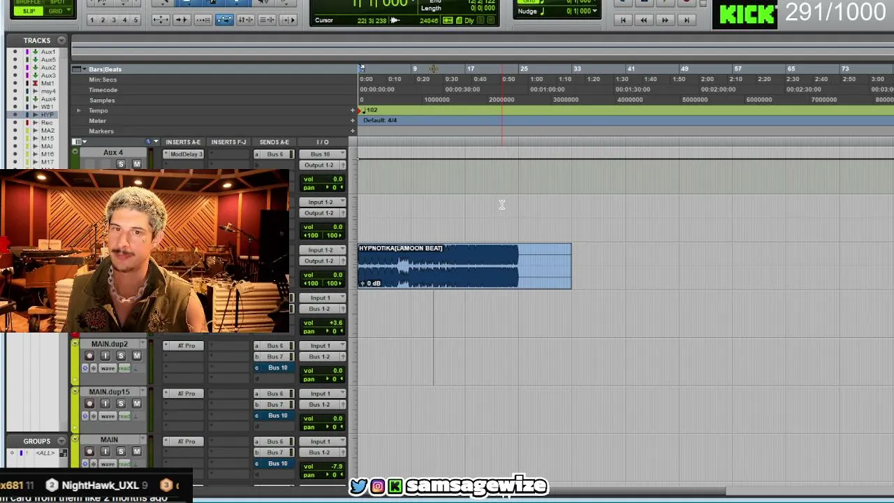894x503 pixels.
Task: Select the Mst1 track in the Tracks list
Action: pyautogui.click(x=47, y=83)
